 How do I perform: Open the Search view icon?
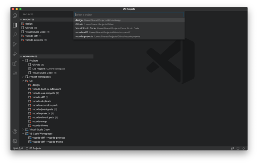(15, 35)
